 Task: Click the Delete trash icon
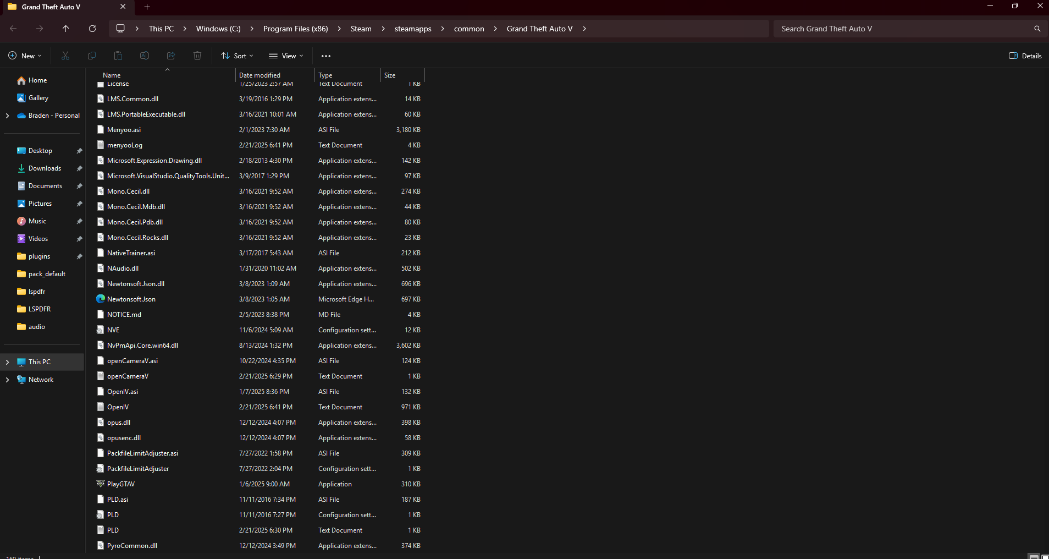coord(197,56)
